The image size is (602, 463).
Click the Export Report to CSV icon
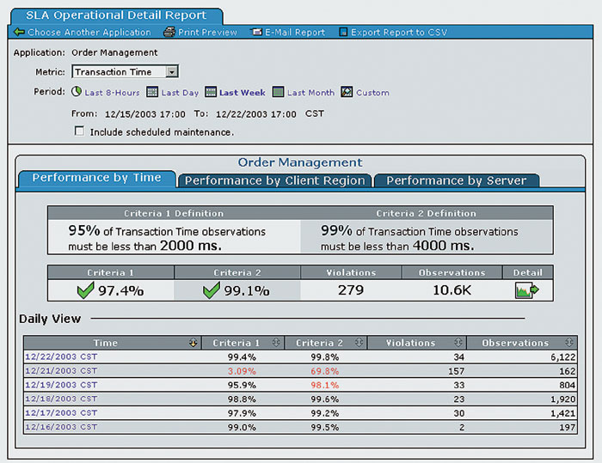point(343,33)
